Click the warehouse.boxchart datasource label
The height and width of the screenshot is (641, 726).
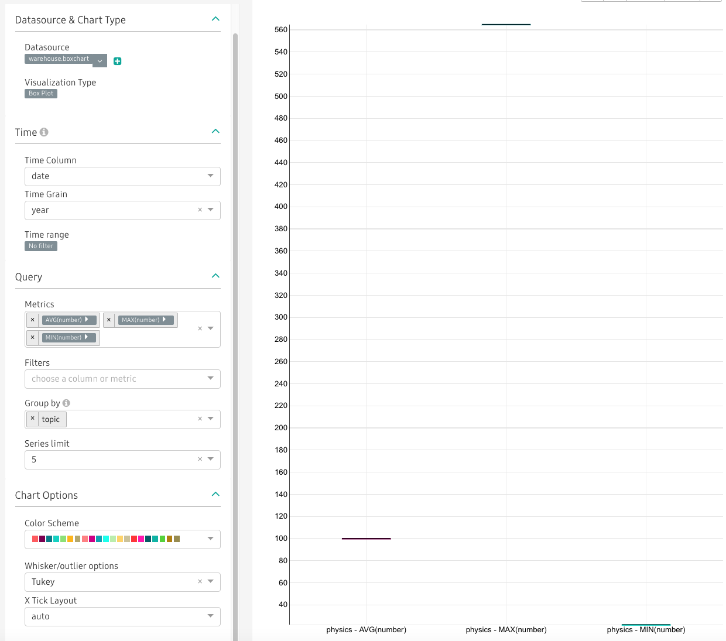(59, 59)
